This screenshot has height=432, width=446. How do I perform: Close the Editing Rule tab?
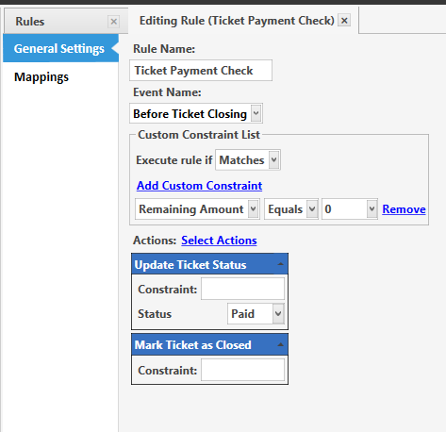point(344,21)
